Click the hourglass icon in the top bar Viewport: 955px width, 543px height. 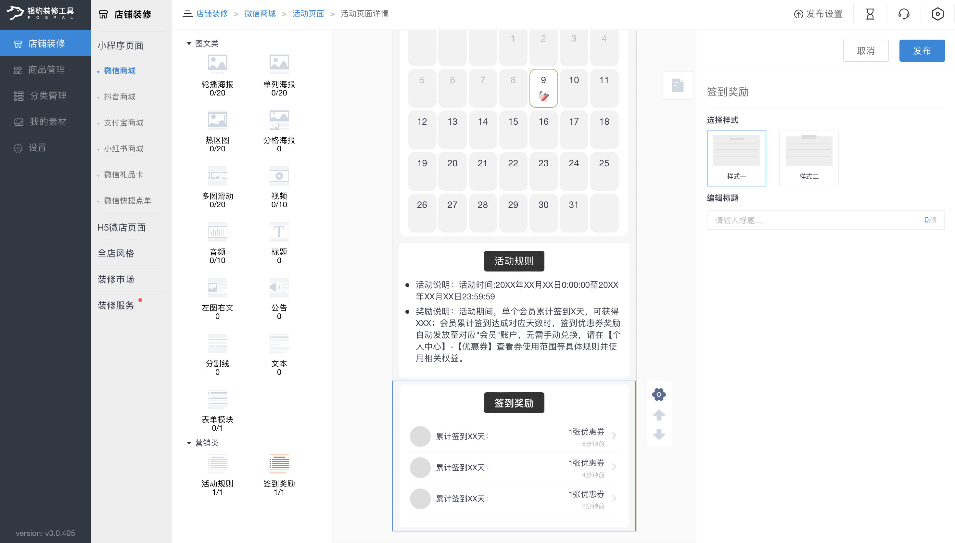(870, 14)
